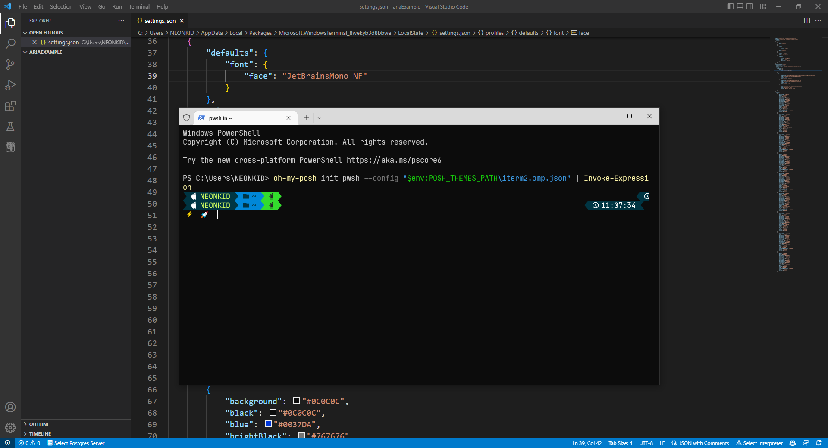Open Windows Terminal new-tab dropdown arrow
Image resolution: width=828 pixels, height=448 pixels.
[319, 118]
